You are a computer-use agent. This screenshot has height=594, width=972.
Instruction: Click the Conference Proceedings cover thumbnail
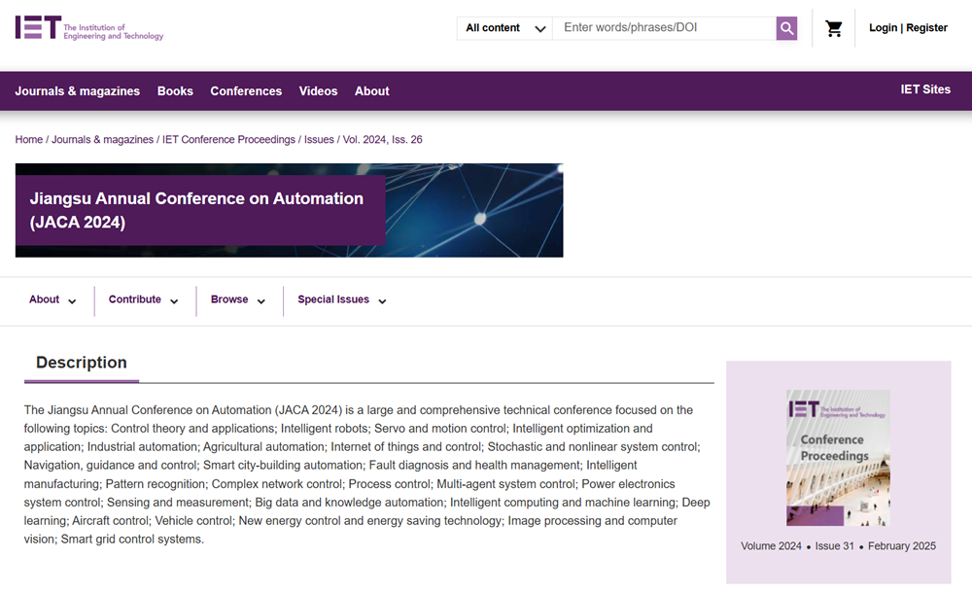(x=838, y=458)
